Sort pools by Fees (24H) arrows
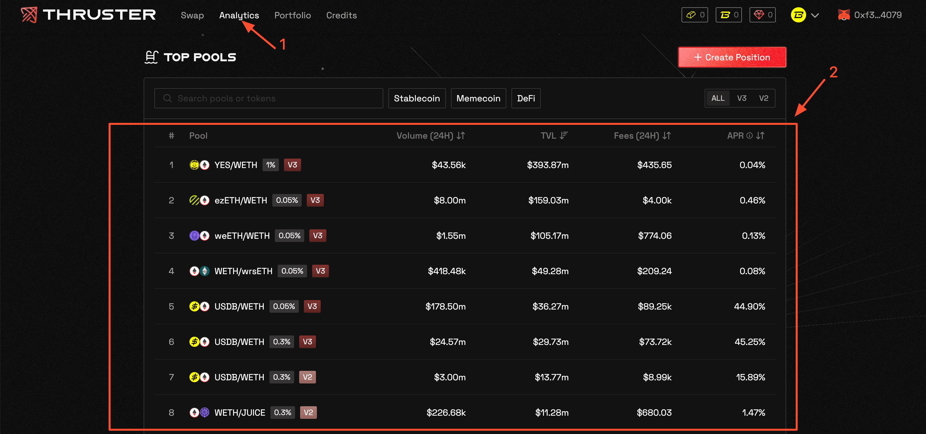926x434 pixels. pyautogui.click(x=667, y=136)
